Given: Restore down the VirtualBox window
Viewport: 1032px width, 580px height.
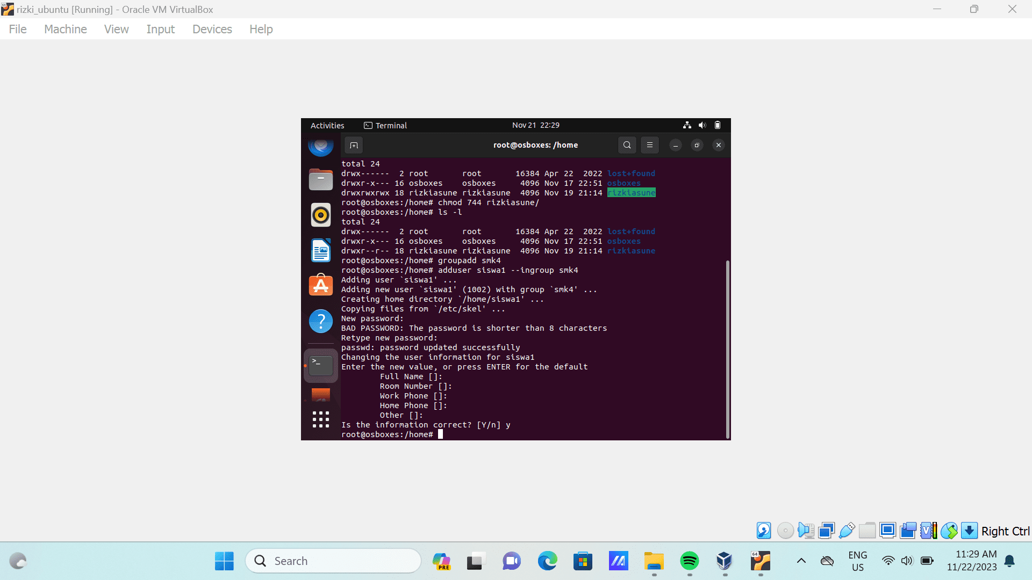Looking at the screenshot, I should click(x=974, y=9).
